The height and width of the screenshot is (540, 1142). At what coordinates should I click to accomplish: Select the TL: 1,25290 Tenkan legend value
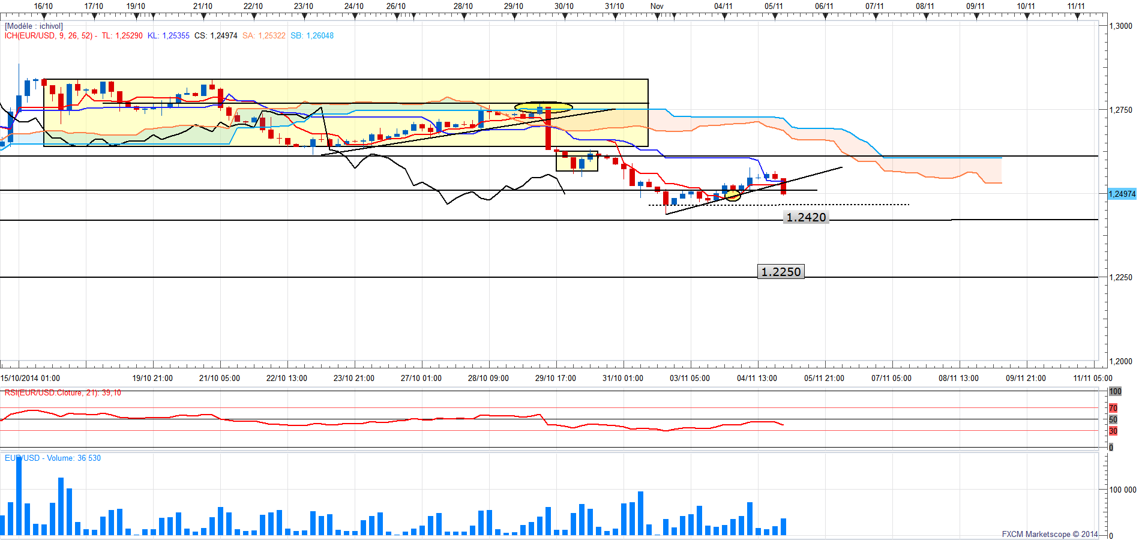point(122,35)
